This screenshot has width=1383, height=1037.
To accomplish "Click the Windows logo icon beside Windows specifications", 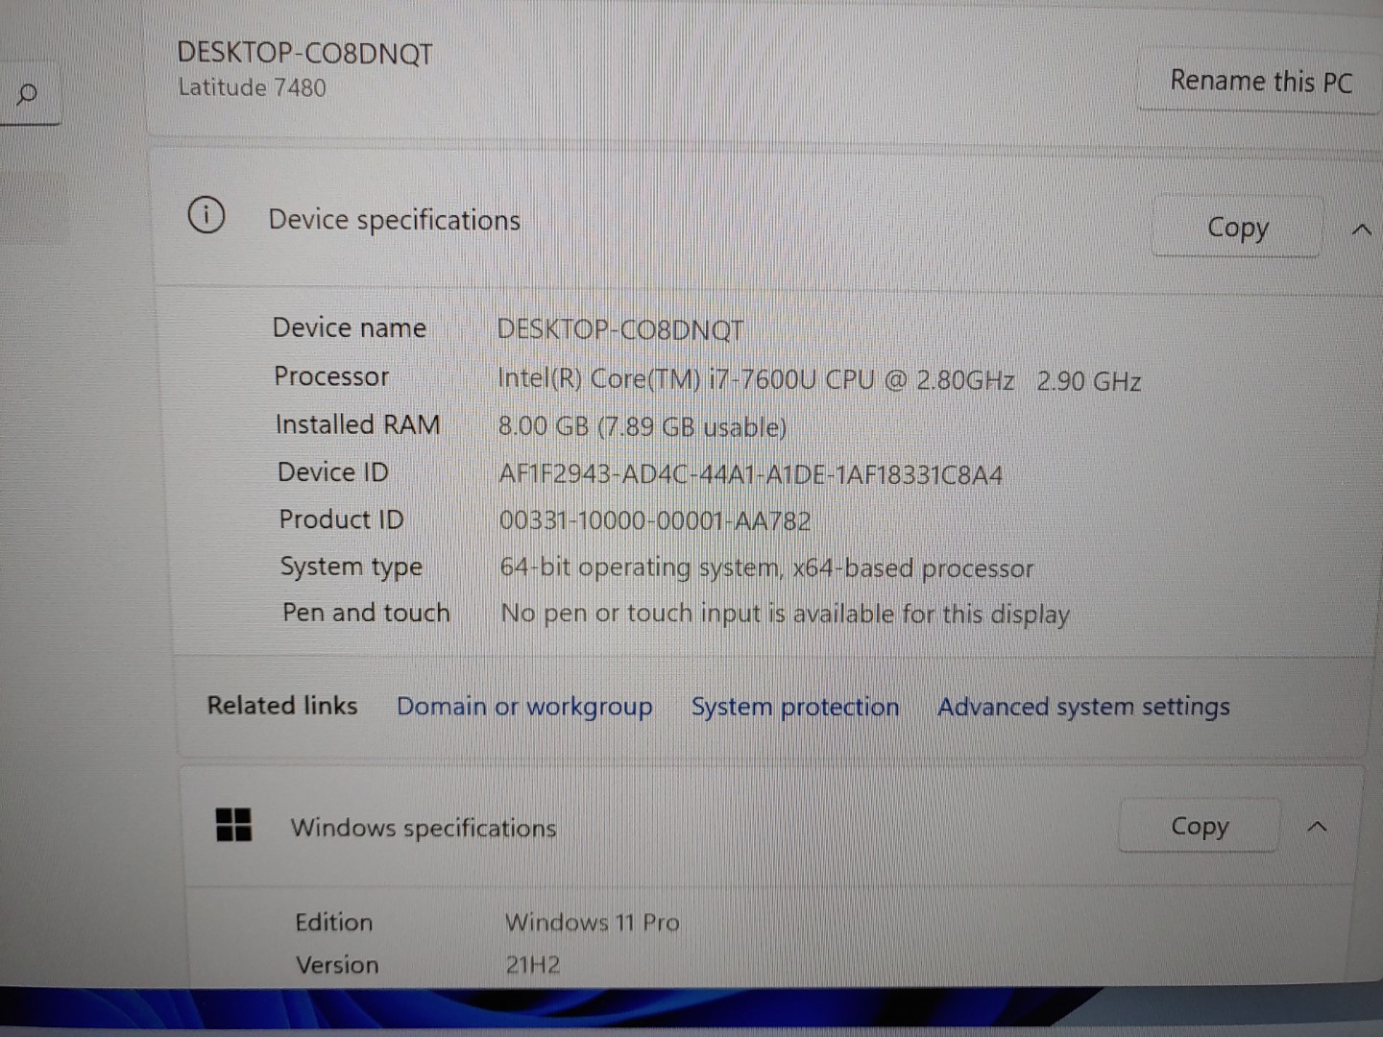I will tap(233, 824).
